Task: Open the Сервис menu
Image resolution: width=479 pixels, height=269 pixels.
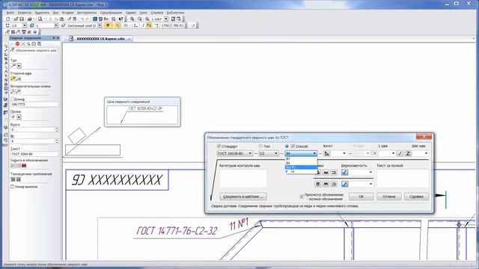Action: (x=131, y=13)
